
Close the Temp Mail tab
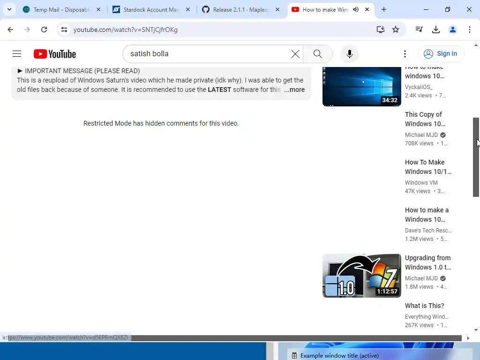[98, 9]
